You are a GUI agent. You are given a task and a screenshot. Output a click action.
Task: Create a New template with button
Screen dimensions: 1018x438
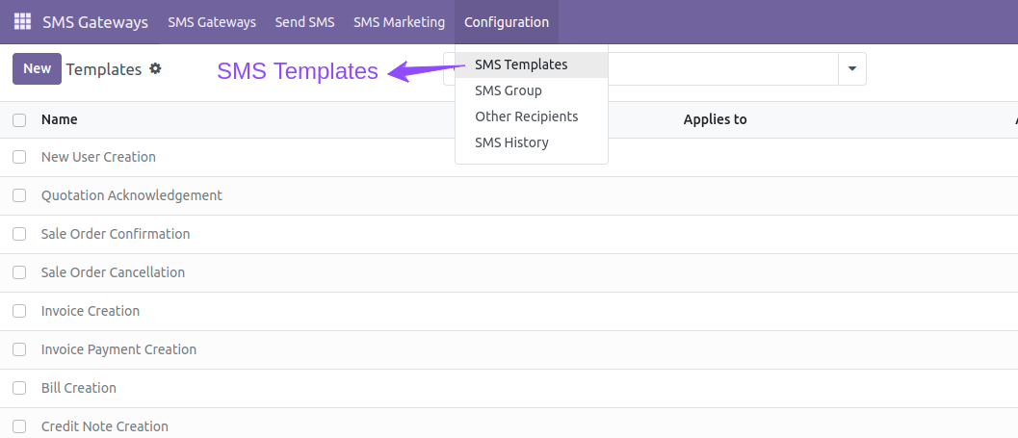coord(37,68)
